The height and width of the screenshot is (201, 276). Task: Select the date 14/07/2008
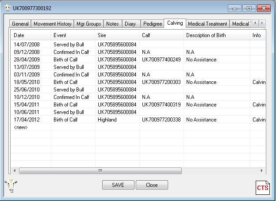pos(27,45)
